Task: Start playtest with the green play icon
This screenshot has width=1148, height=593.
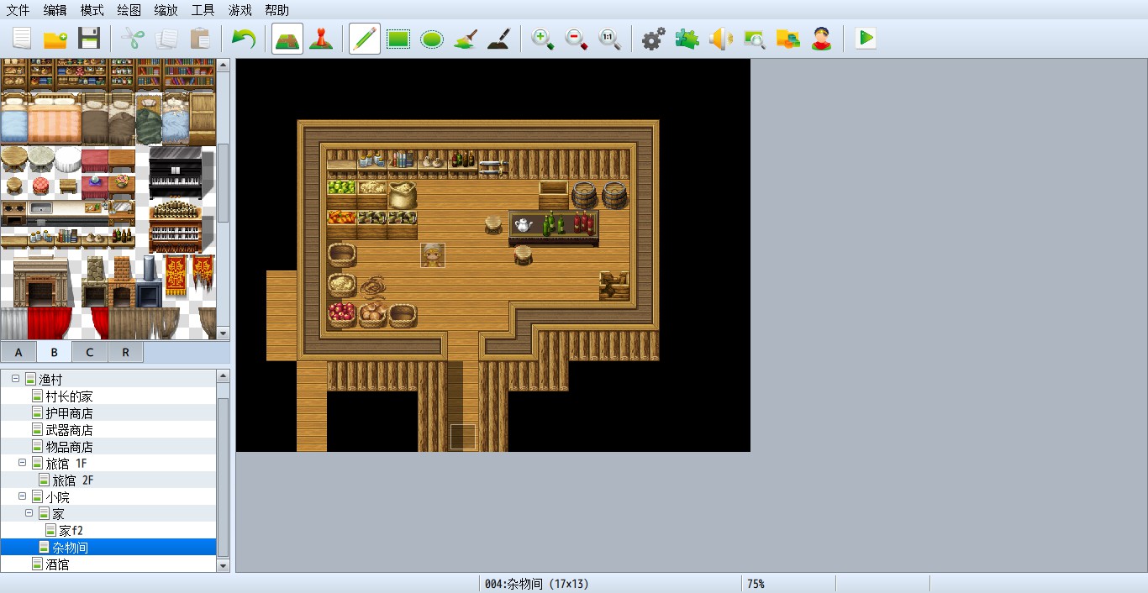Action: pyautogui.click(x=866, y=39)
